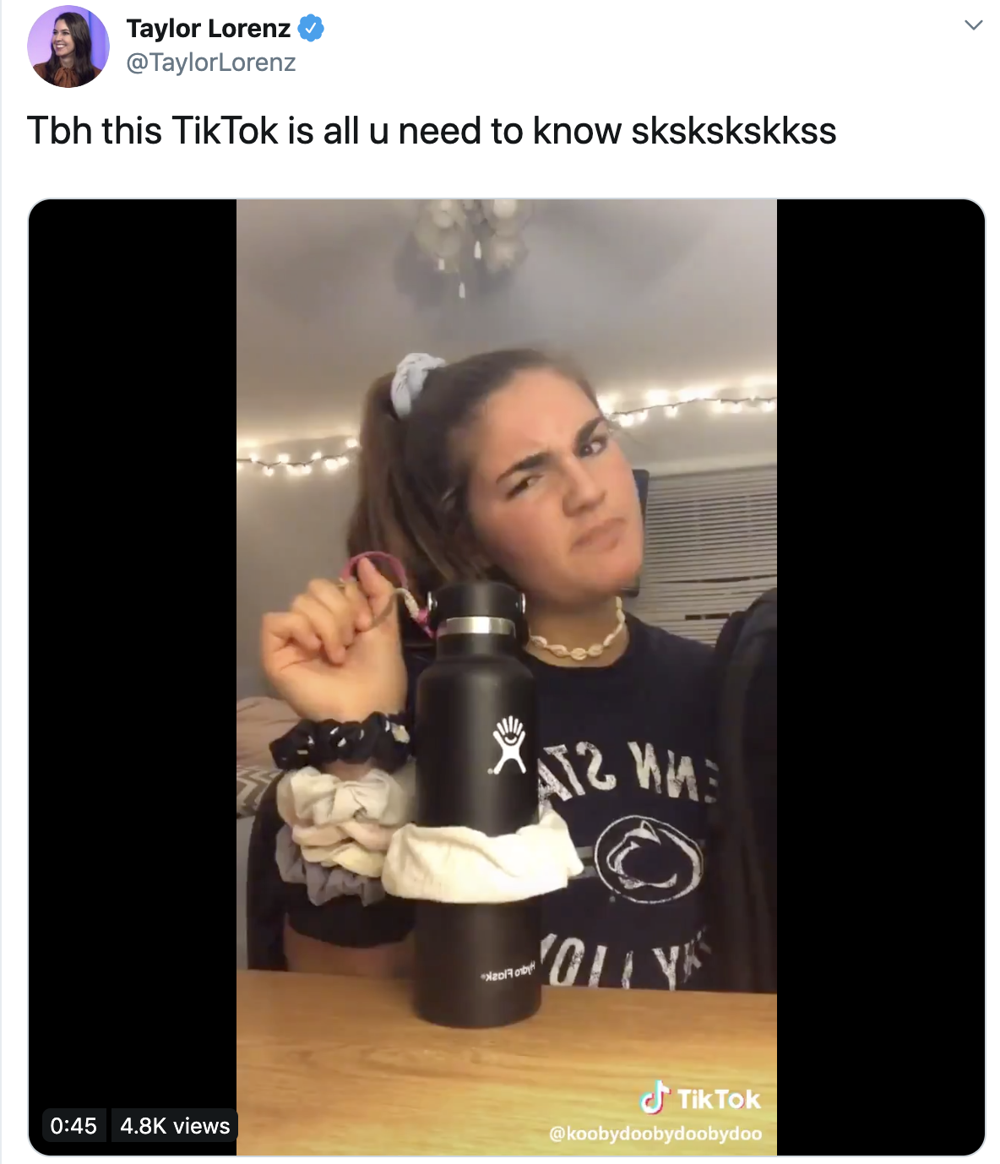
Task: Click the black scrunchie on her wrist
Action: (340, 740)
